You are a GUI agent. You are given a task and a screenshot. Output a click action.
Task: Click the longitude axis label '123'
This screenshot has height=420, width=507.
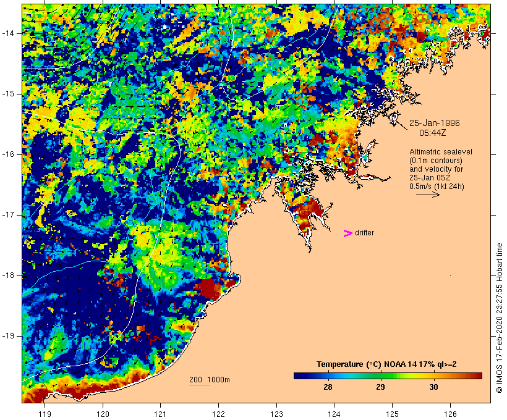(276, 414)
